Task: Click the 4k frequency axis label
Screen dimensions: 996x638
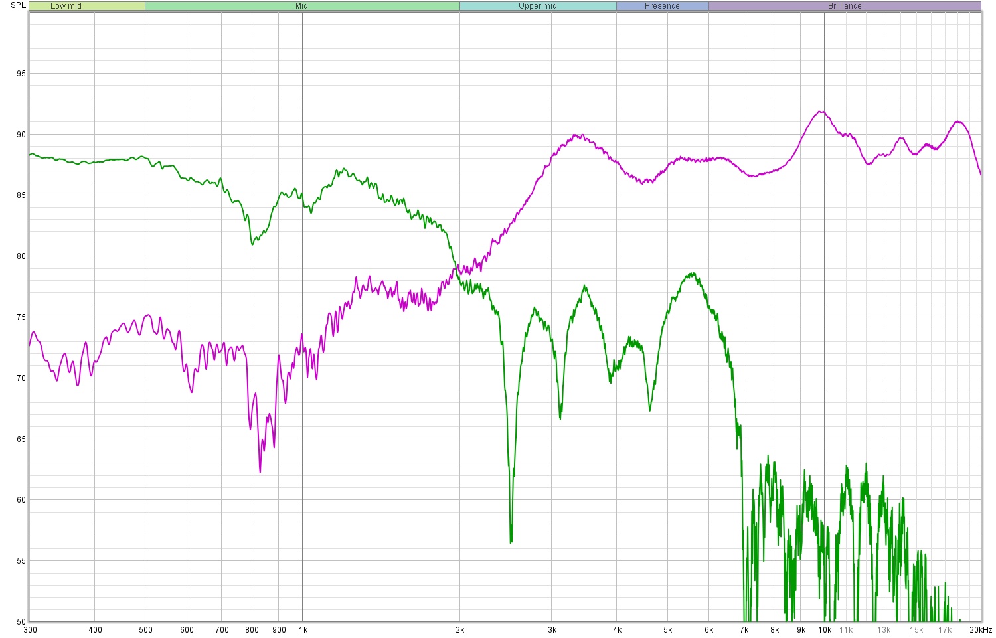Action: point(618,630)
